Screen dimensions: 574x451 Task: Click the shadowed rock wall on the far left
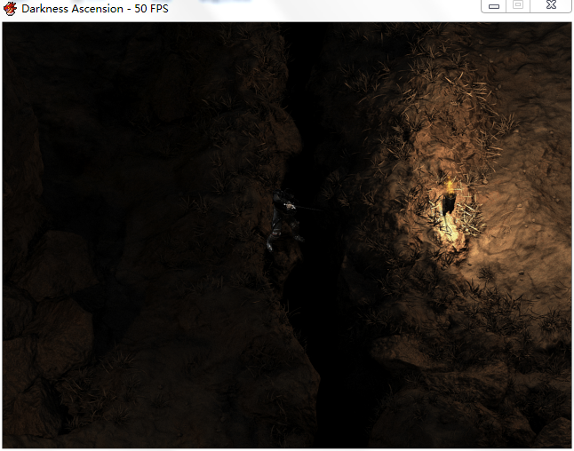(22, 164)
